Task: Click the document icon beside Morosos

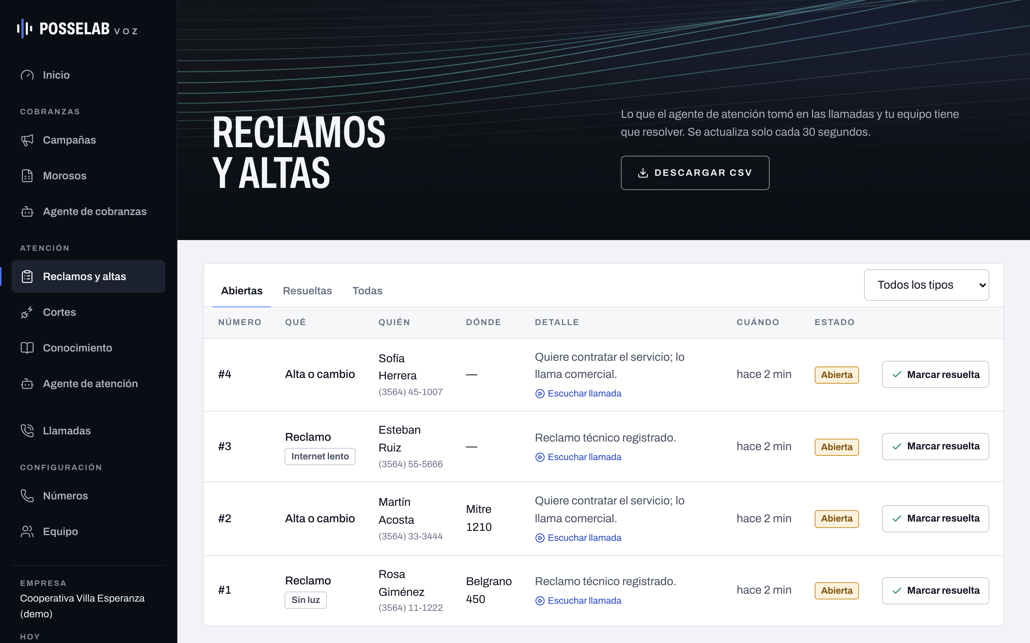Action: point(27,176)
